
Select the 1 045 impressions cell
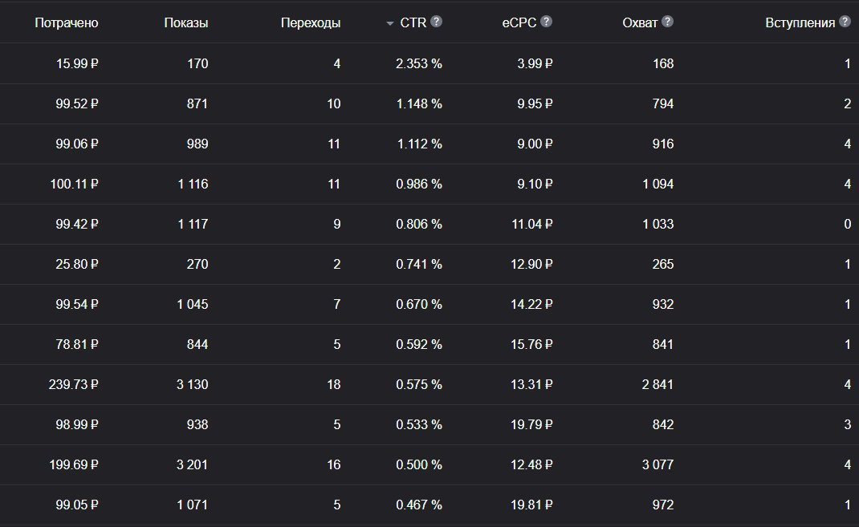tap(193, 304)
